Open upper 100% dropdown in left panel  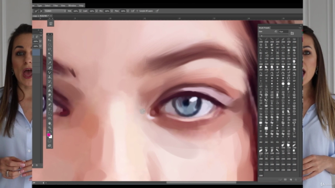[x=40, y=41]
